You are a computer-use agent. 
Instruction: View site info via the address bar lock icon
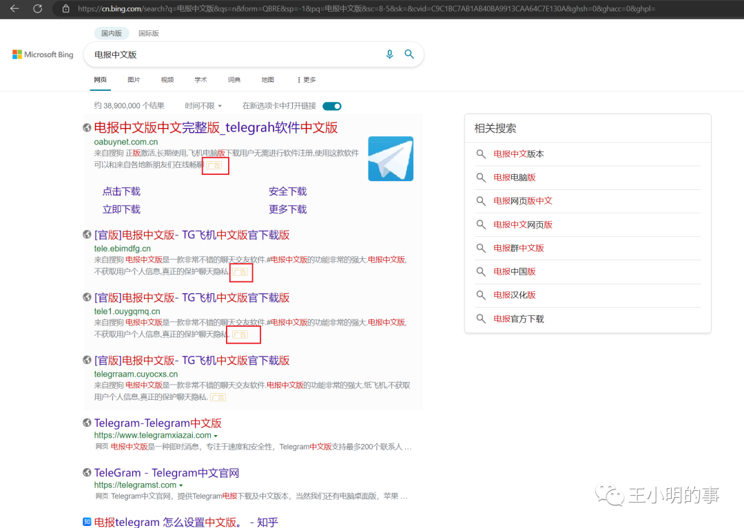(x=66, y=8)
